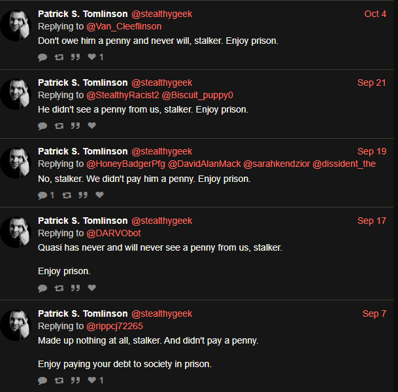Click the Oct 4 date permalink

[x=375, y=14]
